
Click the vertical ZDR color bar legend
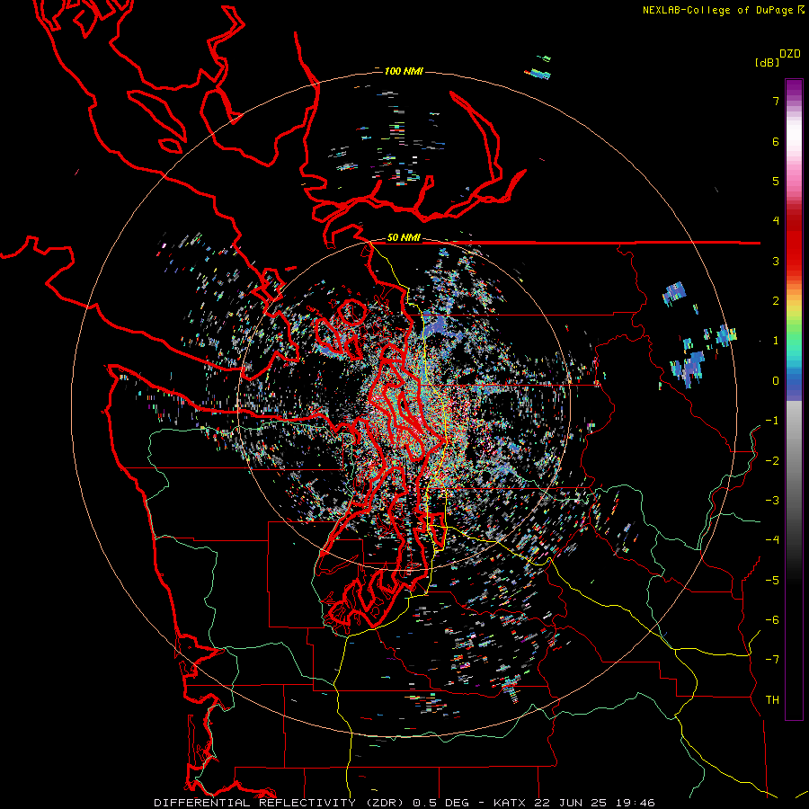794,399
